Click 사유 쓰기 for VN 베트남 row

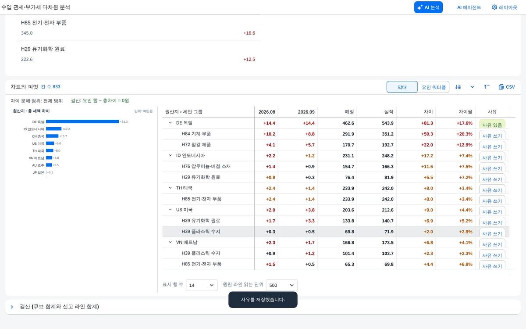492,243
